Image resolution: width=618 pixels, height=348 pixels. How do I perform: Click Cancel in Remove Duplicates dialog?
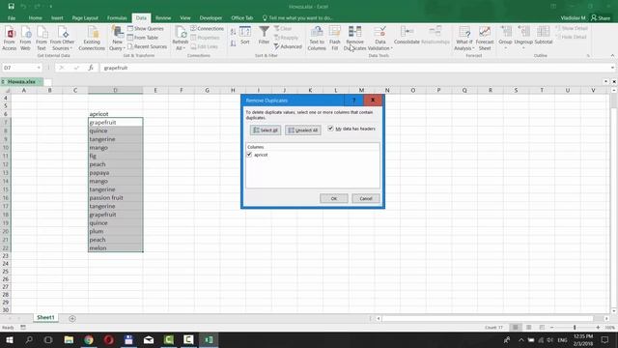366,198
